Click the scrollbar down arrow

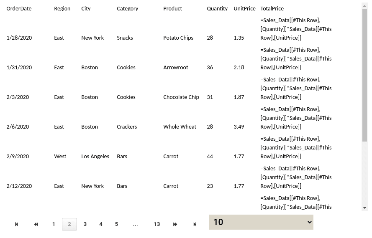(x=365, y=208)
